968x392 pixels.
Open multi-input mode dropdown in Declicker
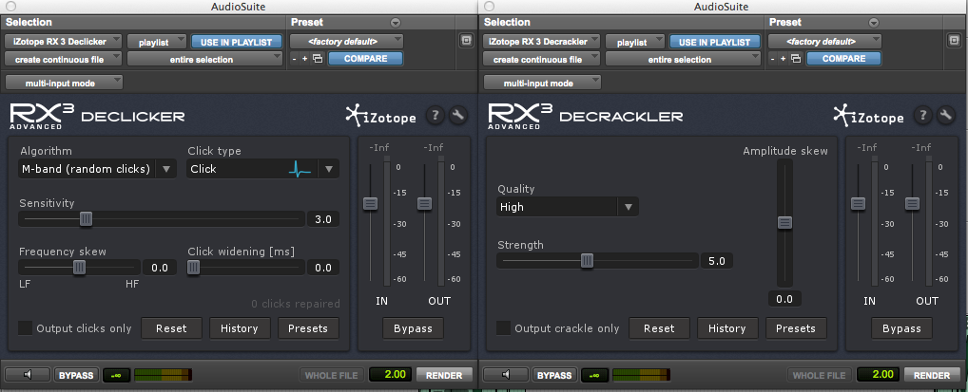coord(64,83)
